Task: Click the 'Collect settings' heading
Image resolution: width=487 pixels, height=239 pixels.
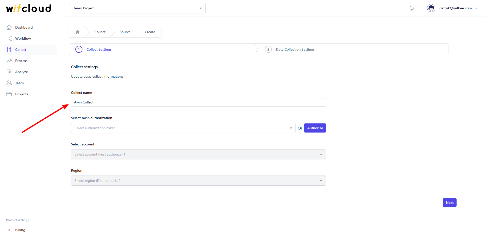Action: point(84,67)
